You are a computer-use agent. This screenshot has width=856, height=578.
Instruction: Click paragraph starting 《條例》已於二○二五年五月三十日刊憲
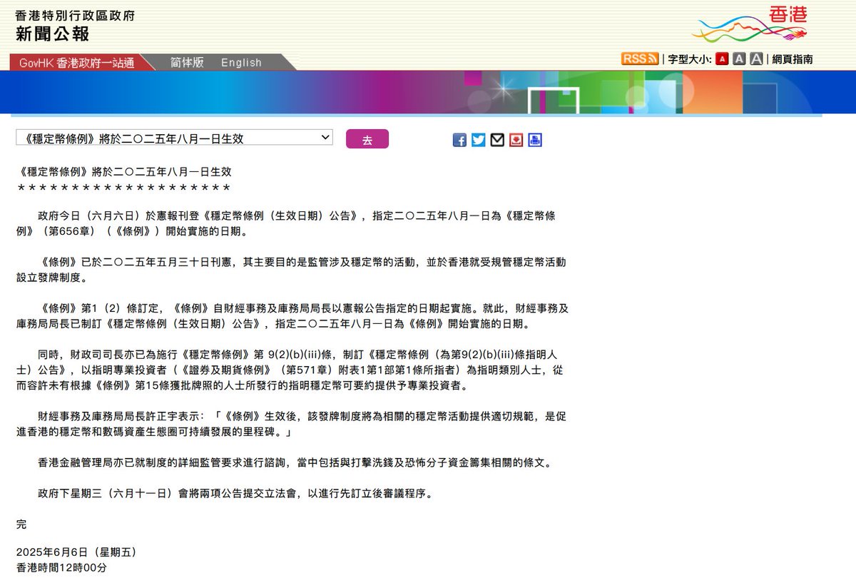291,270
